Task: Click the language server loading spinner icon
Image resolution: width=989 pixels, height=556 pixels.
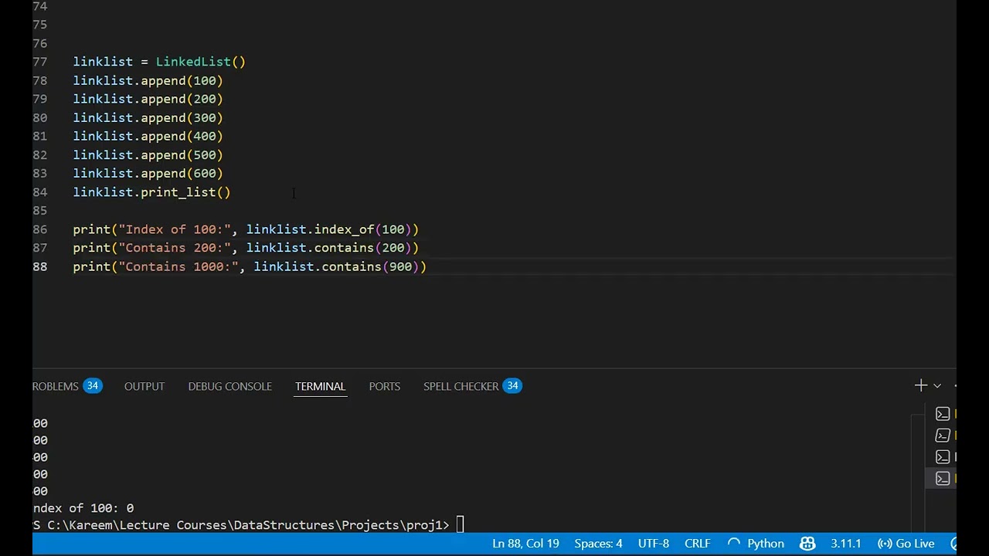Action: click(734, 544)
